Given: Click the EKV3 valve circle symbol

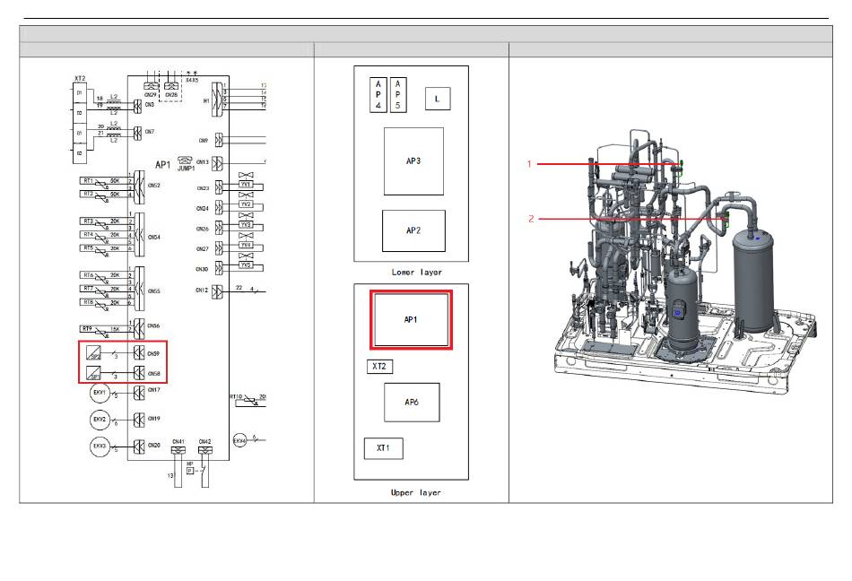Looking at the screenshot, I should [100, 447].
